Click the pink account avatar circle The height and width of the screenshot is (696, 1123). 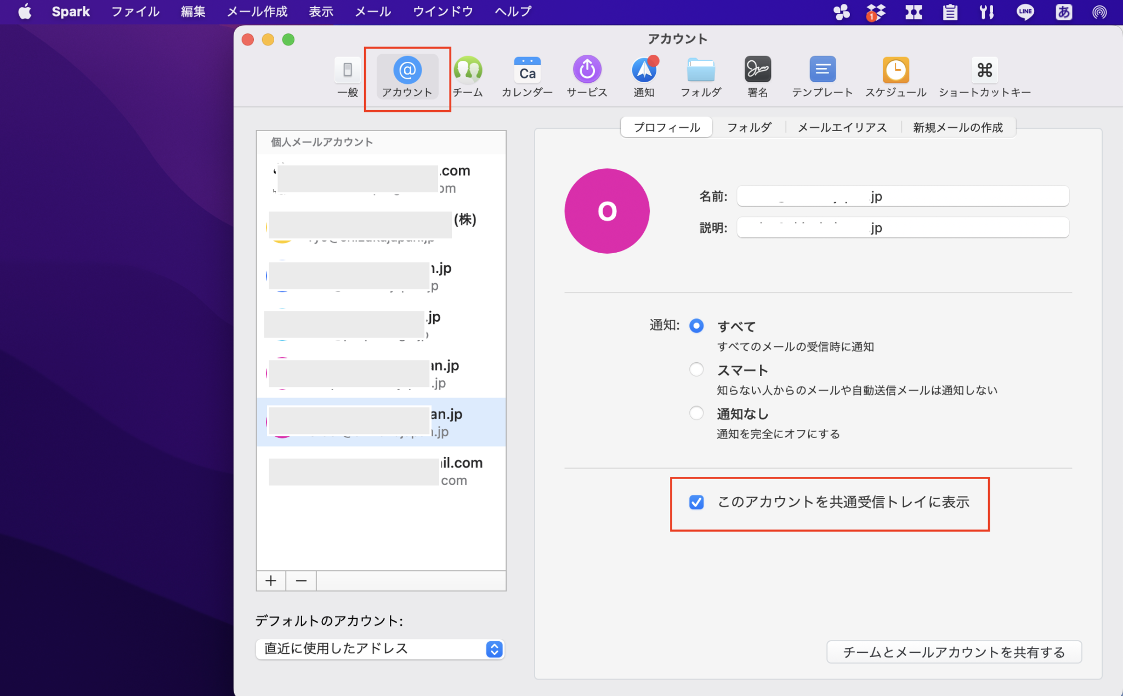tap(606, 211)
